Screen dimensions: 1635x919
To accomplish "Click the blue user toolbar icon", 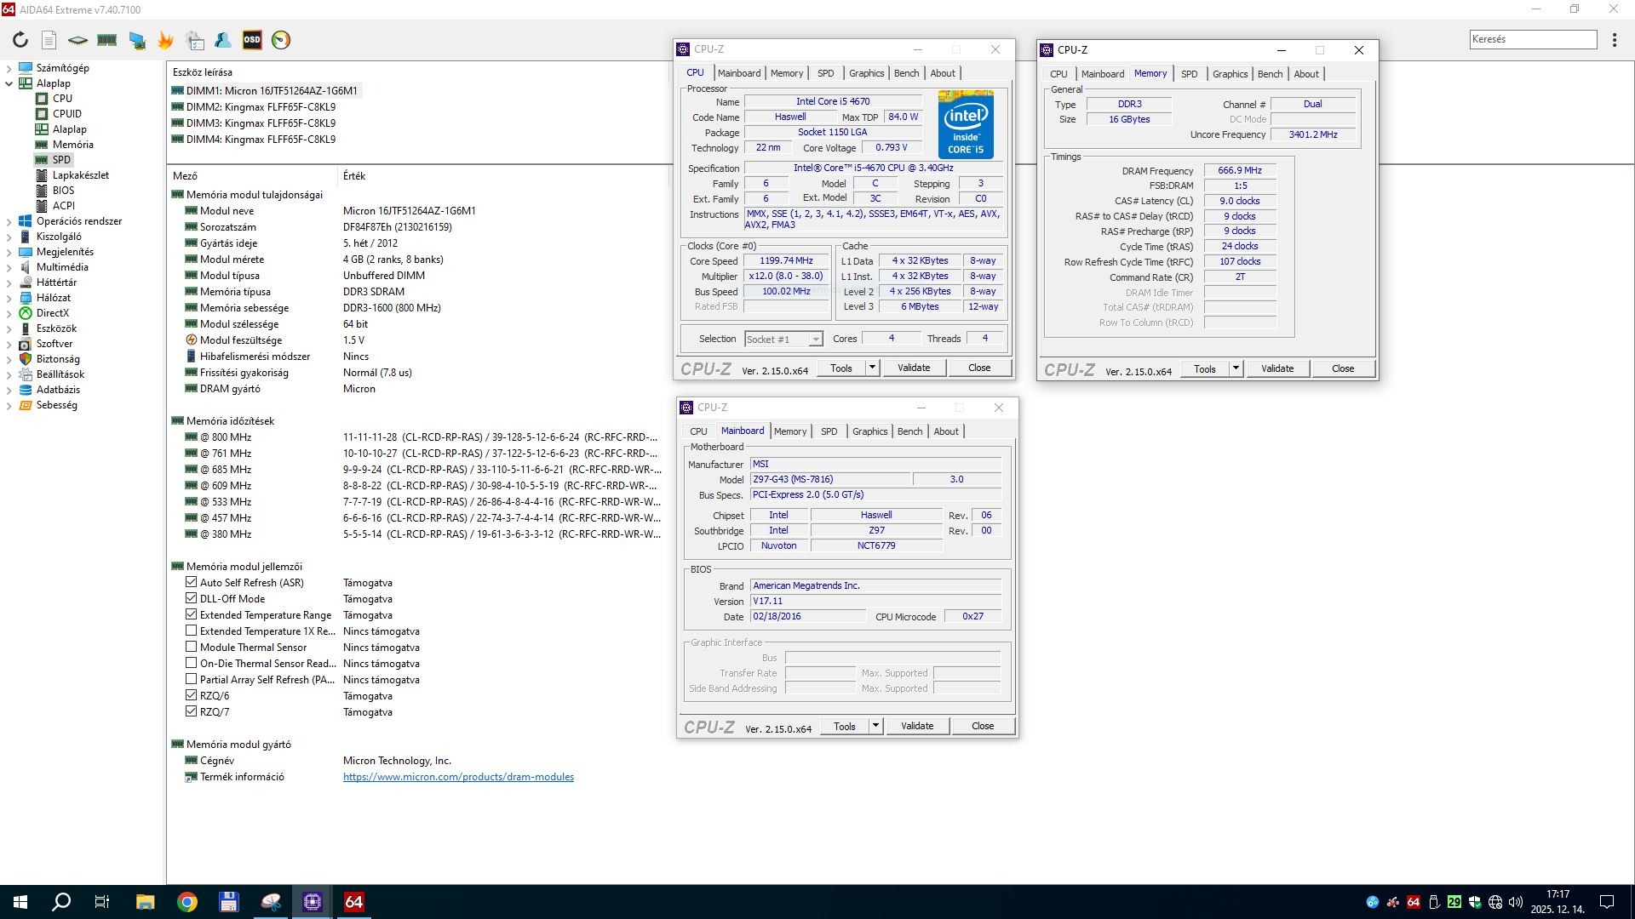I will (223, 40).
